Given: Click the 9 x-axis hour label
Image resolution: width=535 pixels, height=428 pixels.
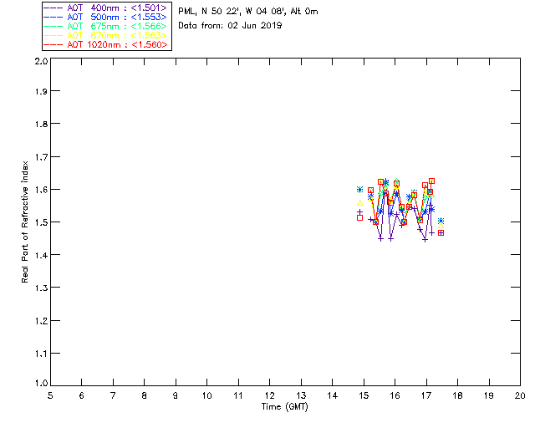Looking at the screenshot, I should click(x=176, y=395).
